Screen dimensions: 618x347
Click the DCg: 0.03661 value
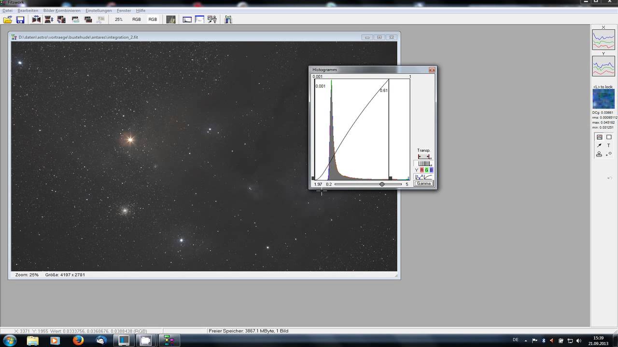coord(603,112)
